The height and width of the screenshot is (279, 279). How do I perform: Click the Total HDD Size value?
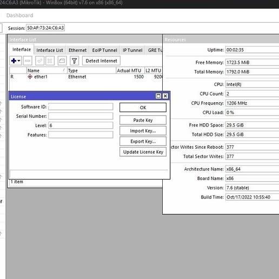coord(252,135)
